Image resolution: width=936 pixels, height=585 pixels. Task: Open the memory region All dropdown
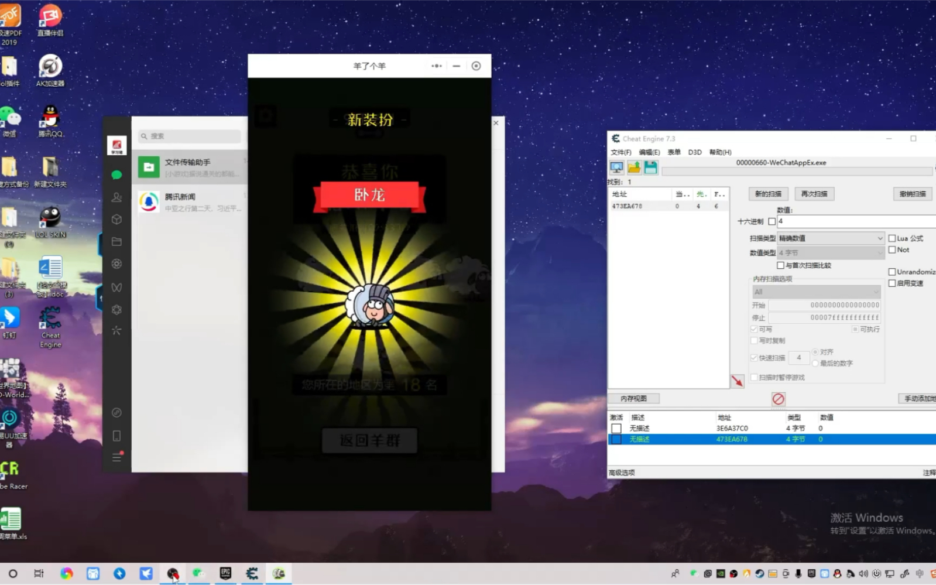[x=816, y=292]
